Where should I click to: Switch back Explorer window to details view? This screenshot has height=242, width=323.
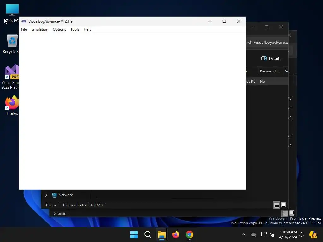pyautogui.click(x=285, y=213)
